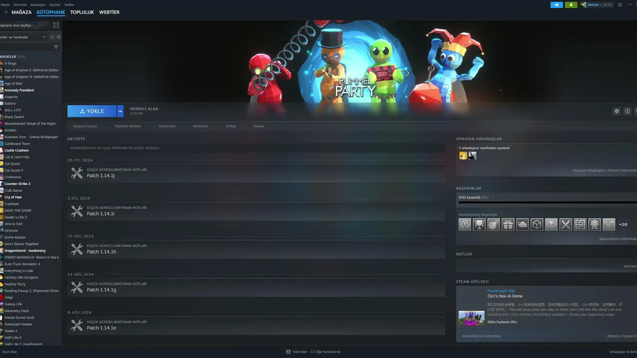The image size is (637, 358).
Task: Open the Tartışmalar link
Action: coord(167,126)
